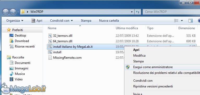Screen dimensions: 200x95
Task: Sort by Dimensione column header
Action: pyautogui.click(x=187, y=28)
